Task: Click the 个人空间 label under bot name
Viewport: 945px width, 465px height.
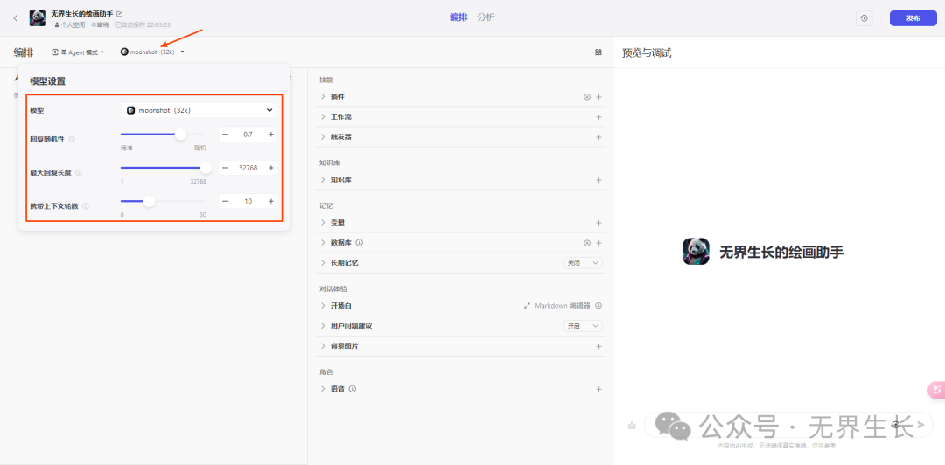Action: pos(70,25)
